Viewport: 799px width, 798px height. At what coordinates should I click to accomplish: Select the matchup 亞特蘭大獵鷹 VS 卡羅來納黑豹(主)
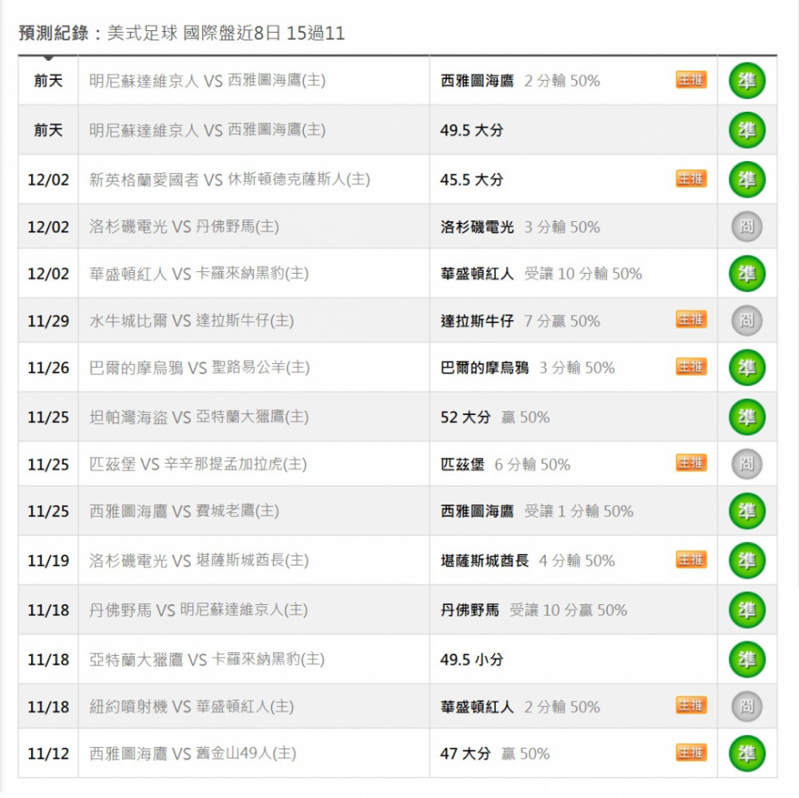(207, 659)
